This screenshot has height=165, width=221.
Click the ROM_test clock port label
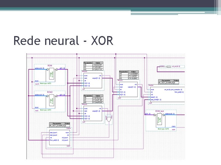click(173, 127)
